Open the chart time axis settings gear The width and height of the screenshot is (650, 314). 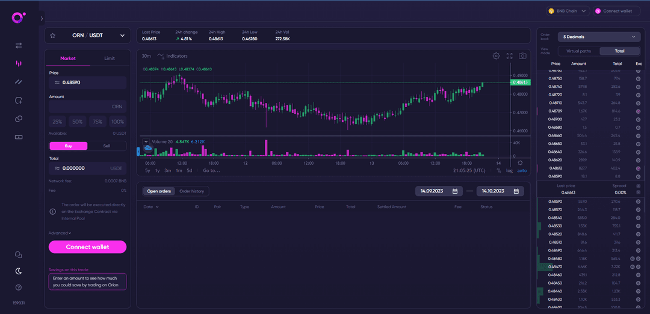click(x=520, y=162)
